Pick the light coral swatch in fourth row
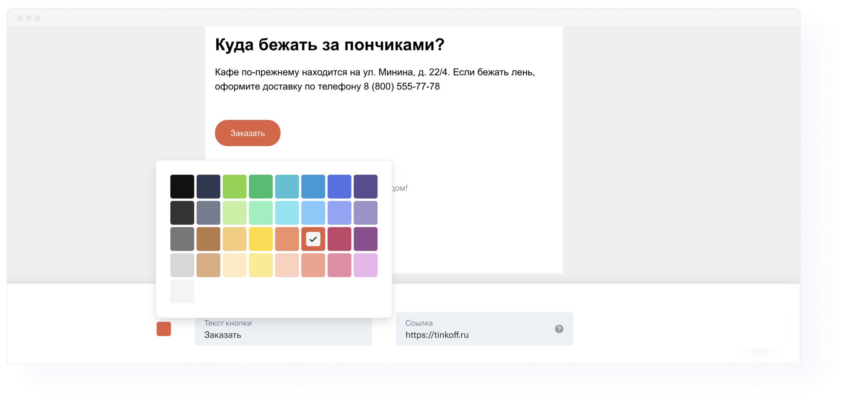Viewport: 851px width, 407px height. [313, 265]
